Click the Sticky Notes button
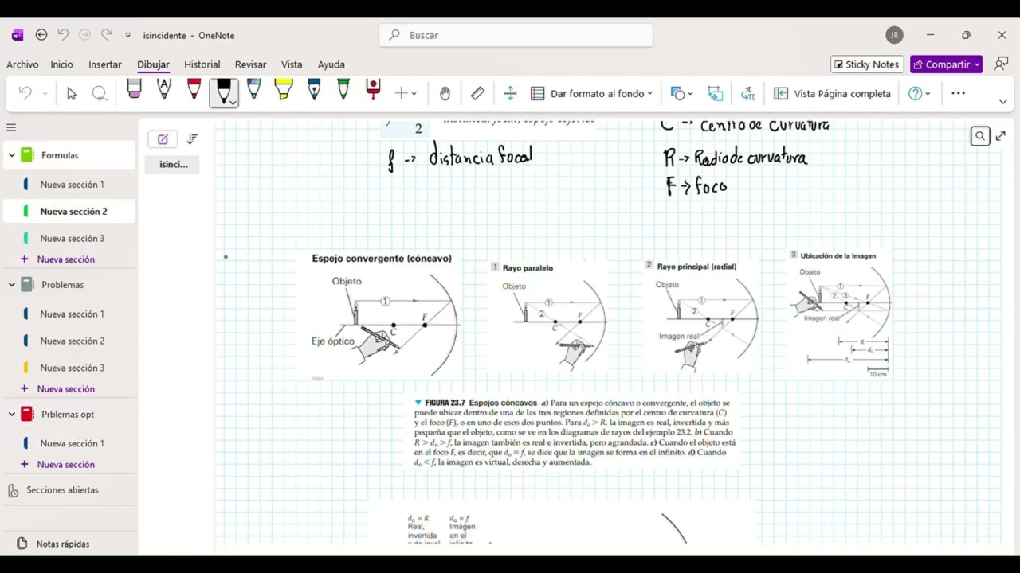 click(x=866, y=64)
